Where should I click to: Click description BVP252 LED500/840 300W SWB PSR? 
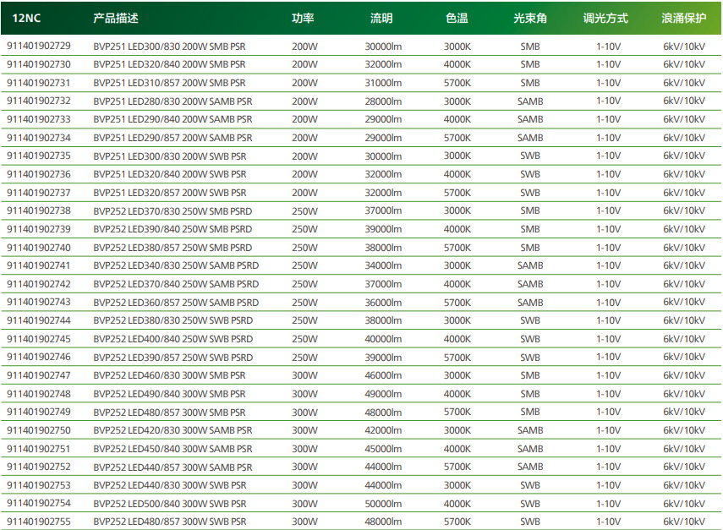(170, 503)
